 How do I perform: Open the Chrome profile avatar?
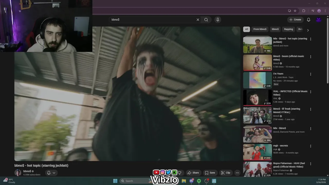(319, 11)
